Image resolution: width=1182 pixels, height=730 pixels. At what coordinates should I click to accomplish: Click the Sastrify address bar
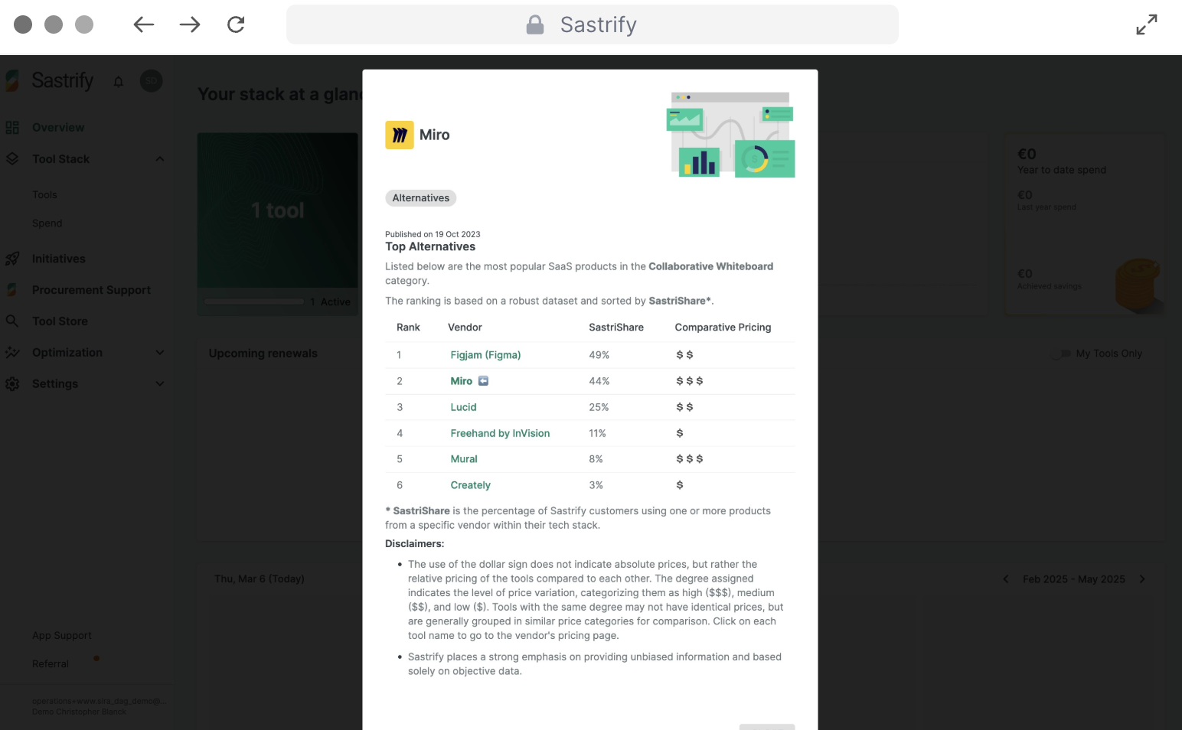tap(593, 24)
